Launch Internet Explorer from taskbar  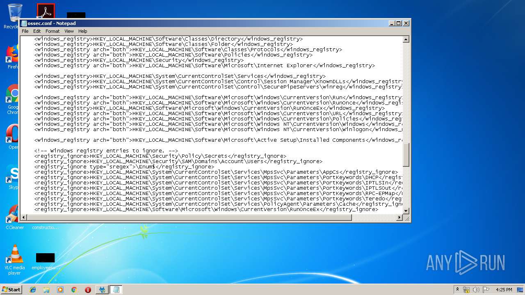33,289
